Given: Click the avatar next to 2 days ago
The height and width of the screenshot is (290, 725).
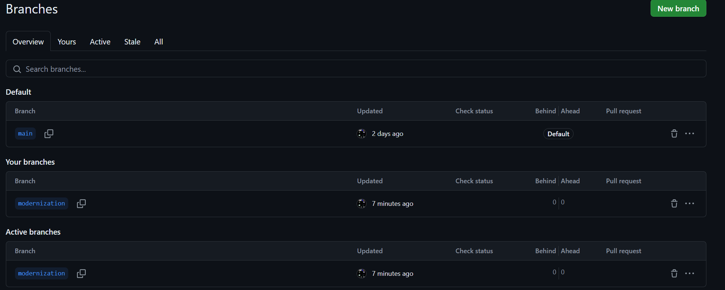Looking at the screenshot, I should coord(362,134).
